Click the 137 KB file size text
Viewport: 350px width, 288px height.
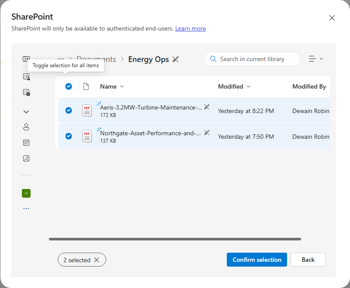pyautogui.click(x=108, y=141)
